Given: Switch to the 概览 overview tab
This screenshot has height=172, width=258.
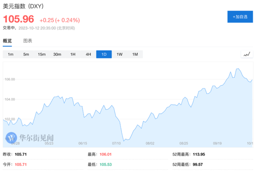Looking at the screenshot, I should tap(7, 41).
